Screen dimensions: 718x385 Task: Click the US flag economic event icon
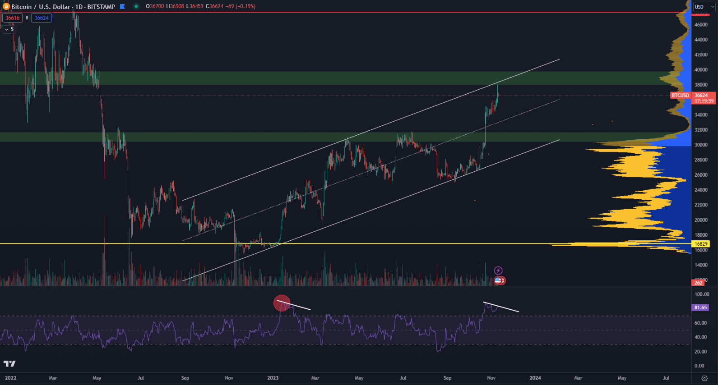(x=498, y=280)
